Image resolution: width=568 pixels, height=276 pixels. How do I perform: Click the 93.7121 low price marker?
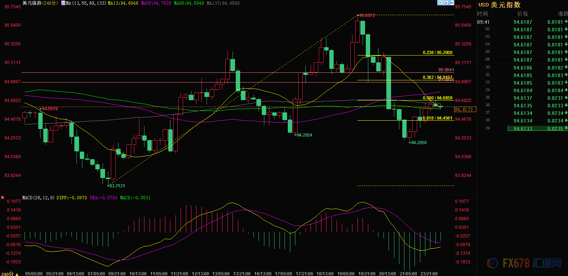click(117, 186)
